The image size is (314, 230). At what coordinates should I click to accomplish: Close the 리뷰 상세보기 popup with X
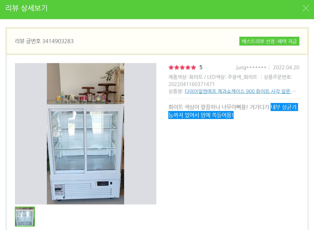pos(306,8)
